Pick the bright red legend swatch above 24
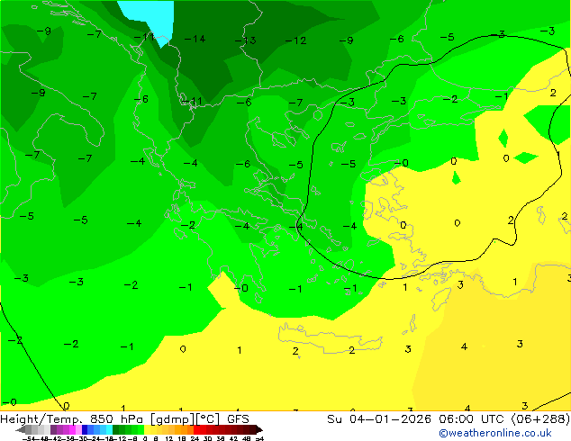The image size is (571, 441). (x=196, y=429)
